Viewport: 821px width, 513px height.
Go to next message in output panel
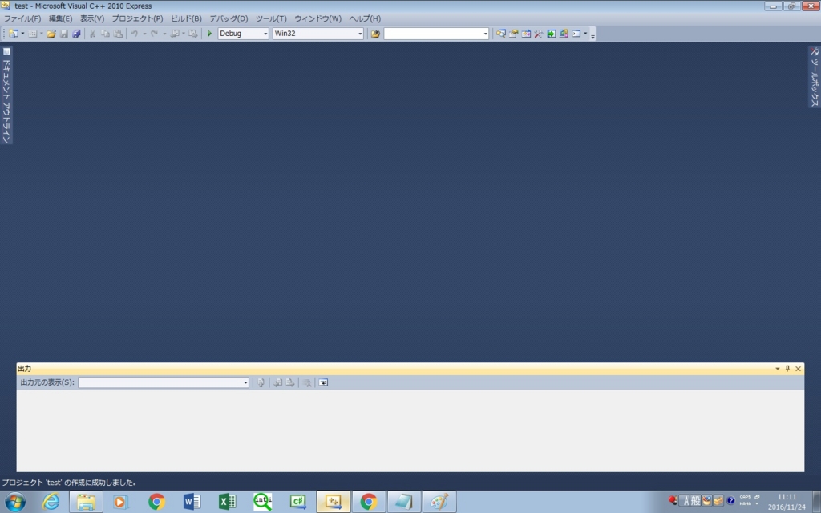tap(290, 382)
